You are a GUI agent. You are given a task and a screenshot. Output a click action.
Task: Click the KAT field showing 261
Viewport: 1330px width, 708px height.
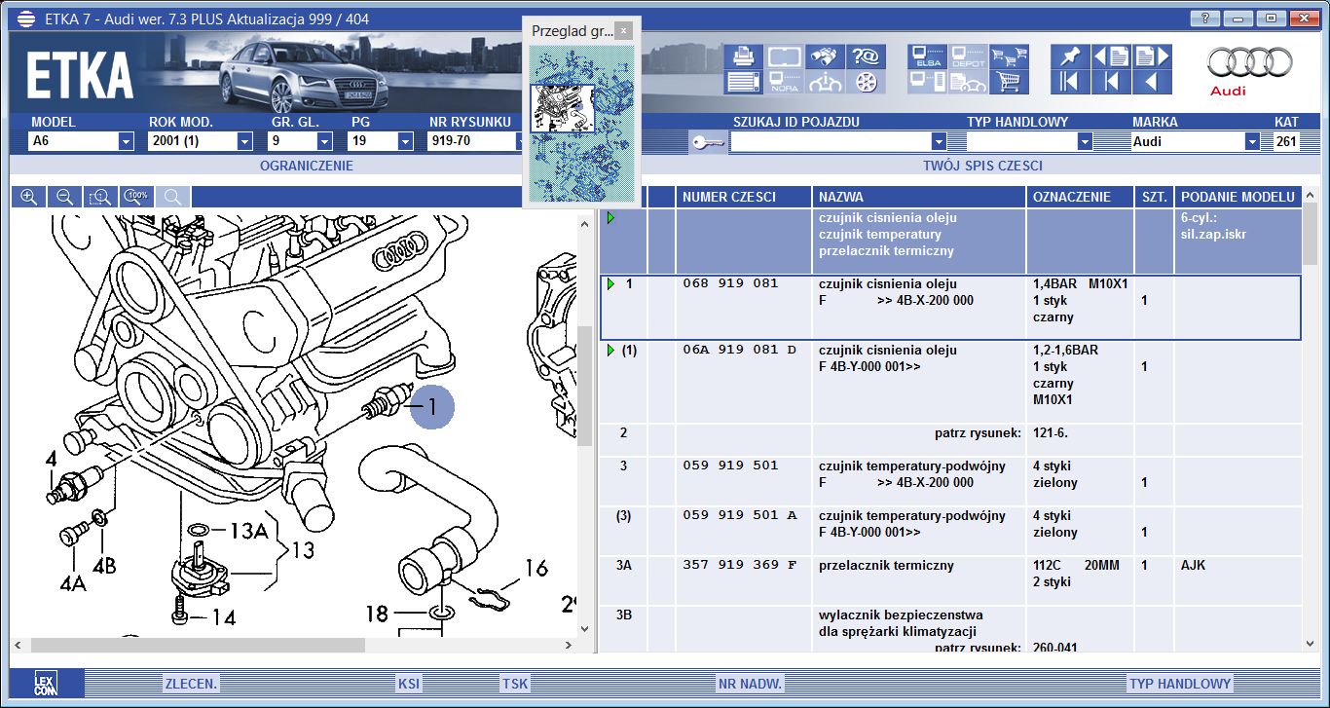[1286, 141]
